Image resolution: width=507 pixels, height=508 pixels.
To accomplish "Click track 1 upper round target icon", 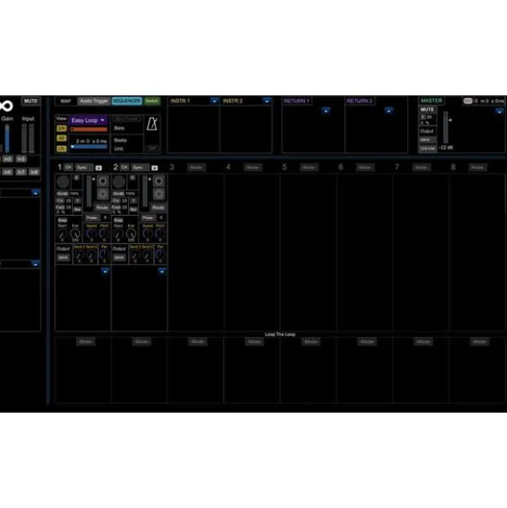I will click(x=103, y=181).
